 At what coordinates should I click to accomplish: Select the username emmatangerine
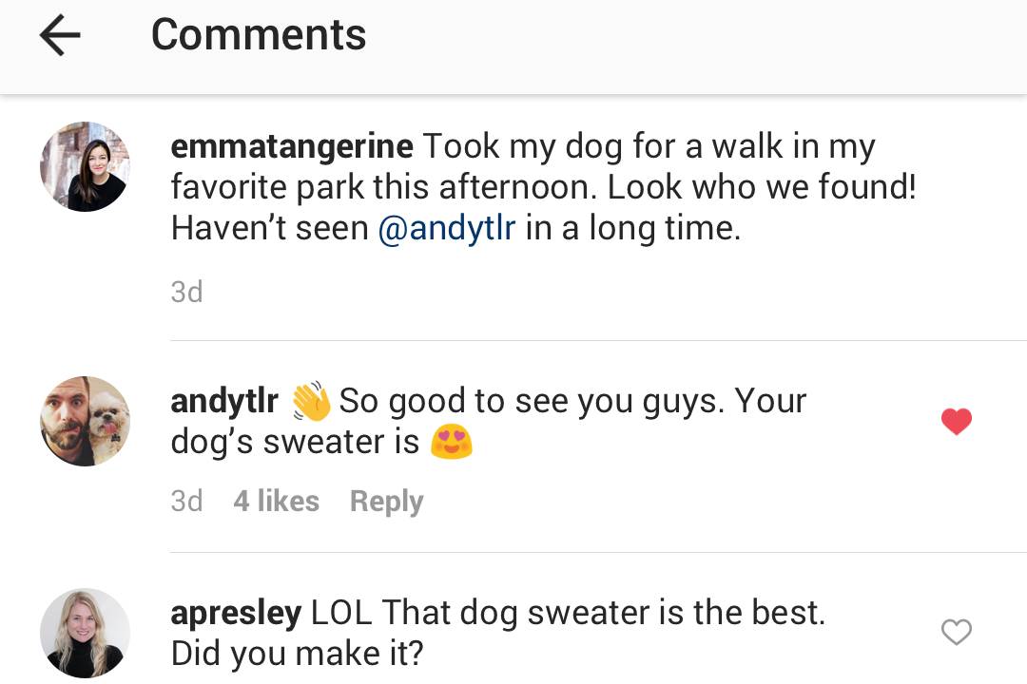tap(291, 145)
